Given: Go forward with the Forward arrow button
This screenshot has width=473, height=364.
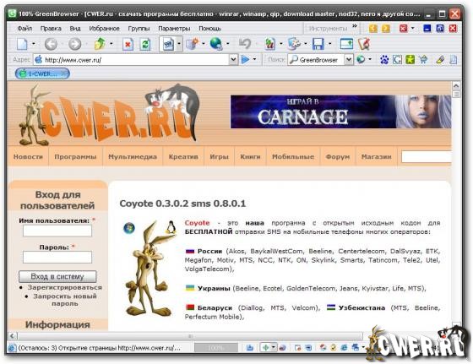Looking at the screenshot, I should tap(74, 44).
